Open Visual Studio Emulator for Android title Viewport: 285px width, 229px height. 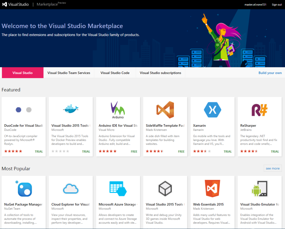260,204
